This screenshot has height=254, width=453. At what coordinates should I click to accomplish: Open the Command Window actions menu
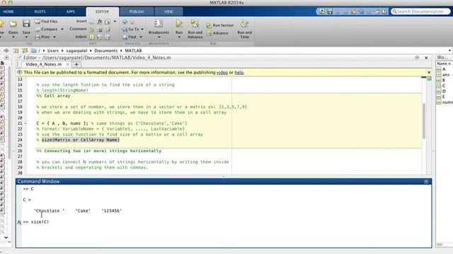426,181
